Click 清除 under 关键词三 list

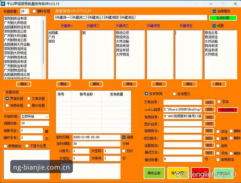click(x=129, y=84)
